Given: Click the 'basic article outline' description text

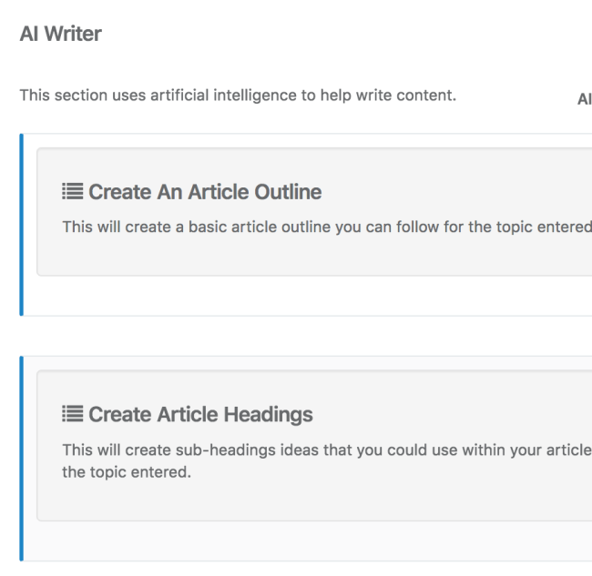Looking at the screenshot, I should (327, 227).
